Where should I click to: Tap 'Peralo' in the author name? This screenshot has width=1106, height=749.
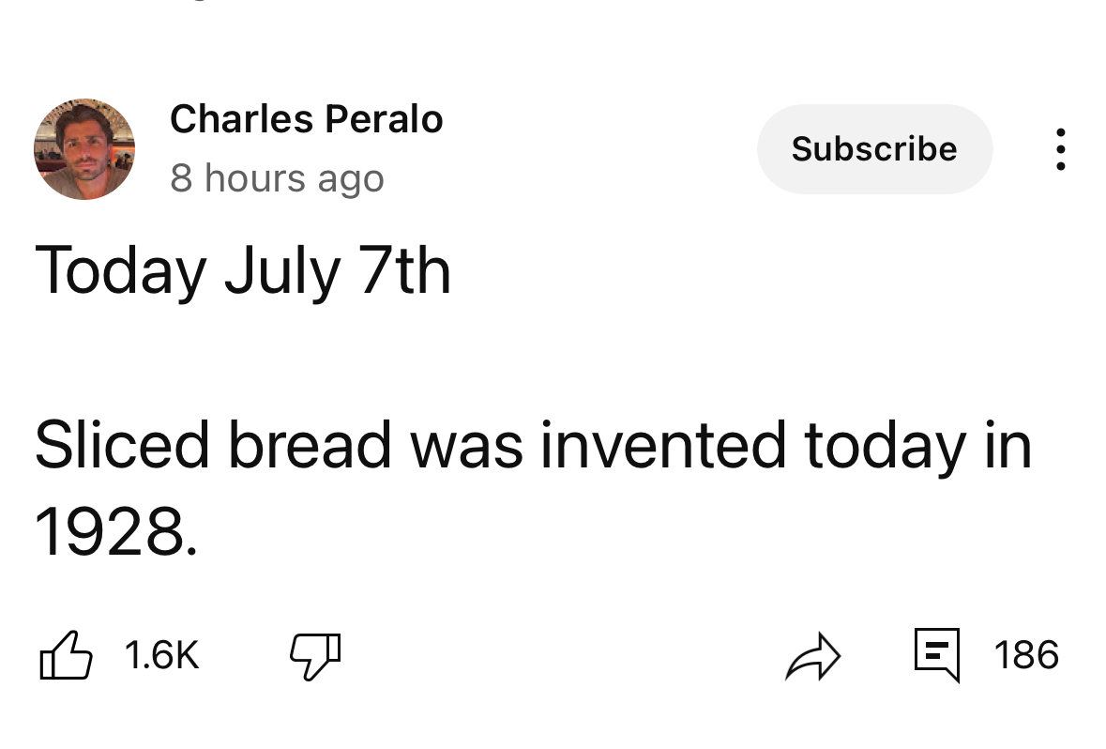pyautogui.click(x=385, y=118)
